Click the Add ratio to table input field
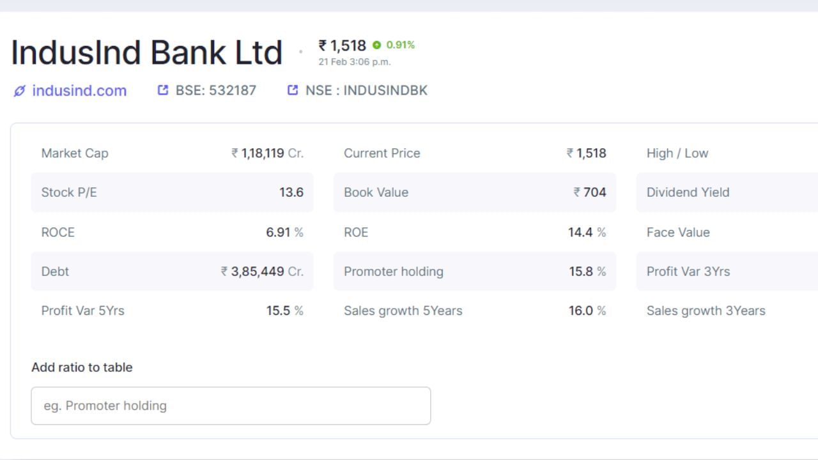Viewport: 818px width, 460px height. click(231, 406)
